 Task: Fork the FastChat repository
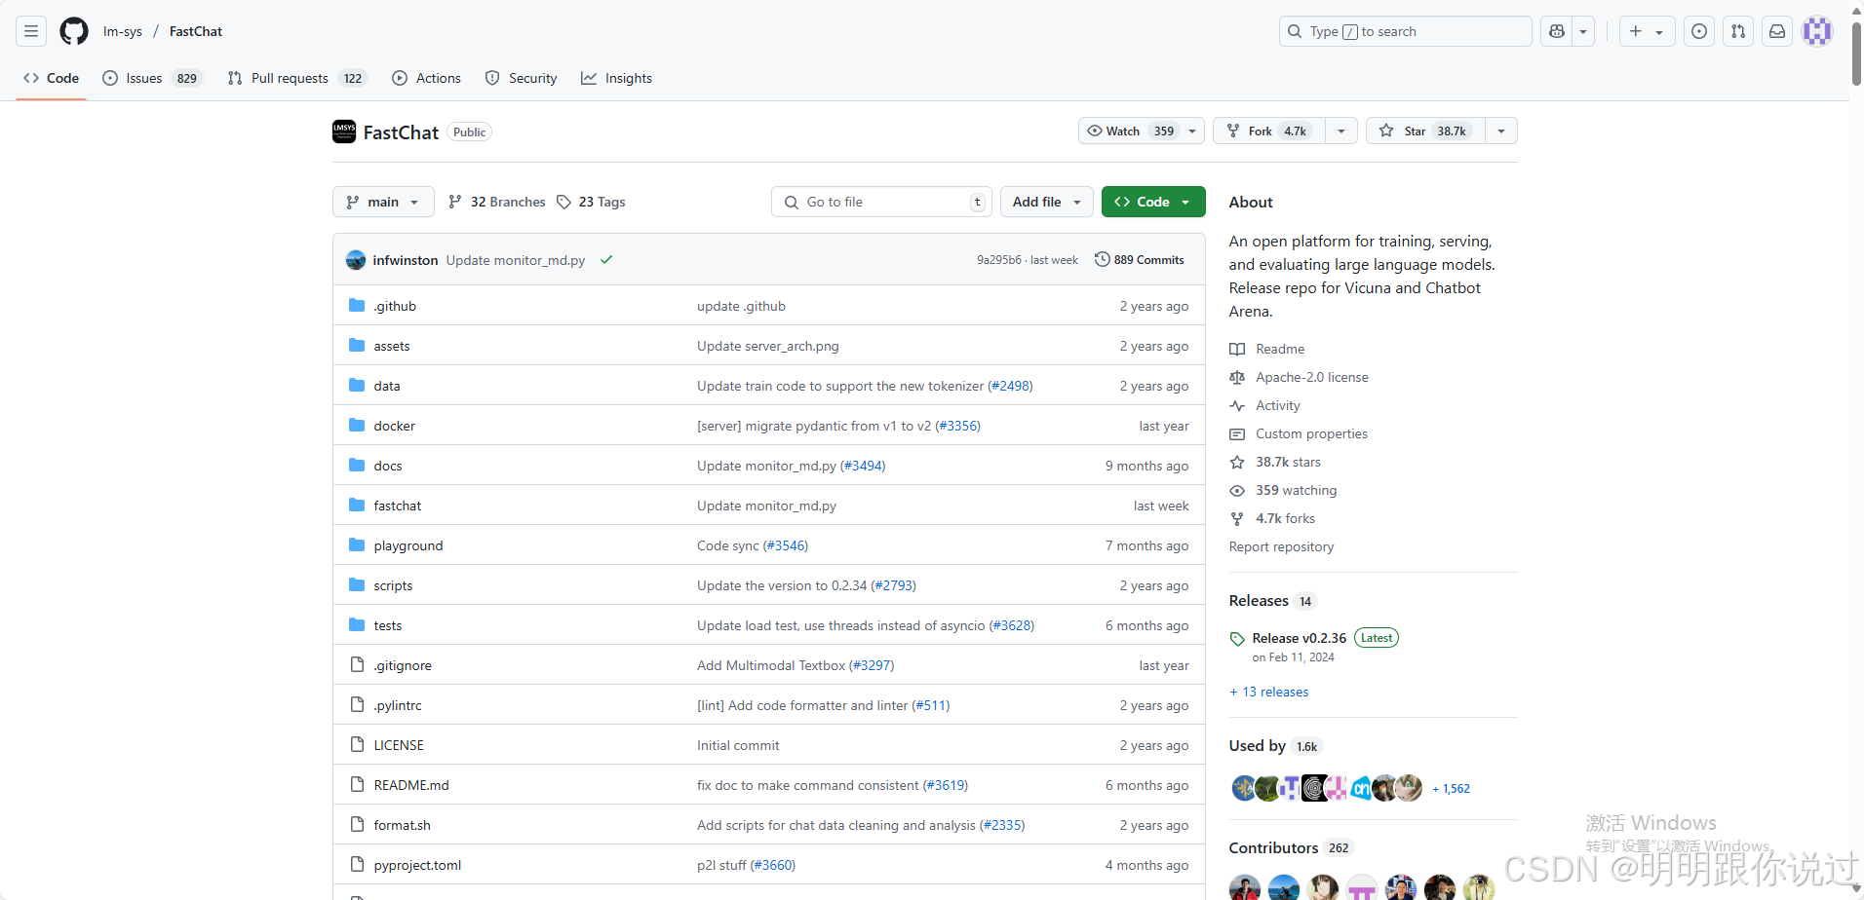click(1268, 131)
